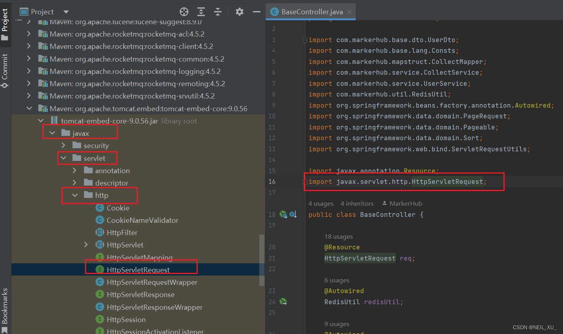Select the CookieNameValidator class icon
This screenshot has width=563, height=334.
pos(100,220)
